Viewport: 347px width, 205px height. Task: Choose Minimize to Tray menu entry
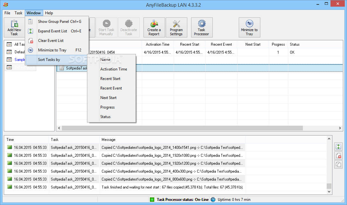57,50
